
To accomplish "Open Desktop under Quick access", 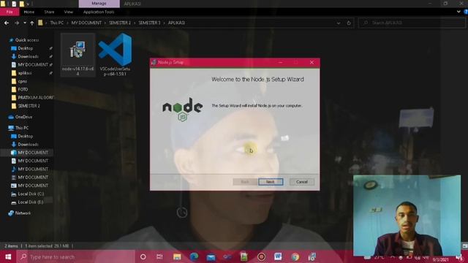I will pyautogui.click(x=26, y=48).
